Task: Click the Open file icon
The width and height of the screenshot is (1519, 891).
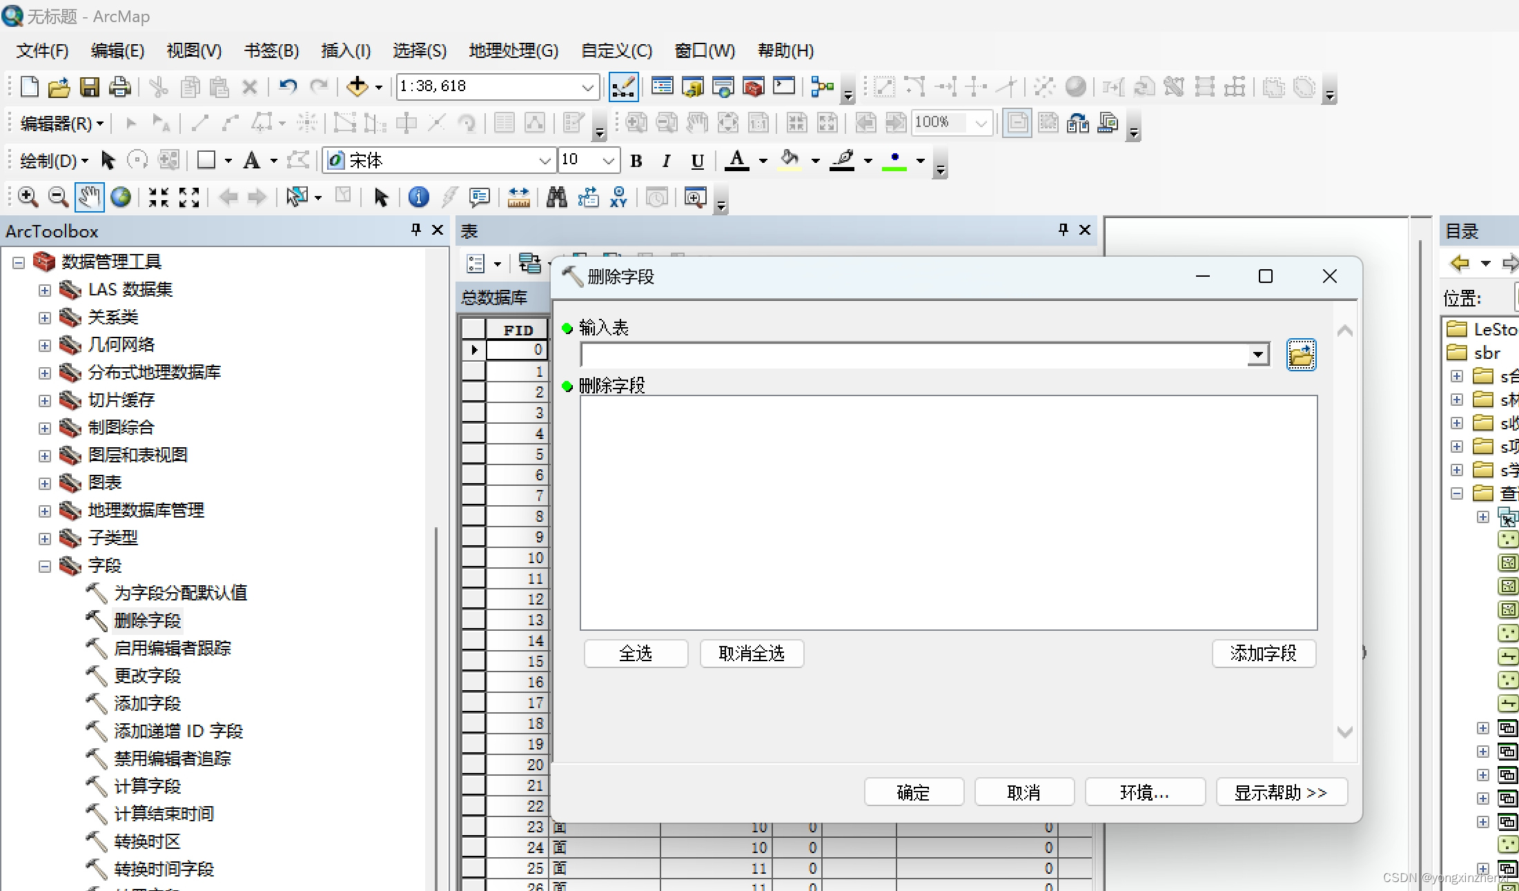Action: click(59, 87)
